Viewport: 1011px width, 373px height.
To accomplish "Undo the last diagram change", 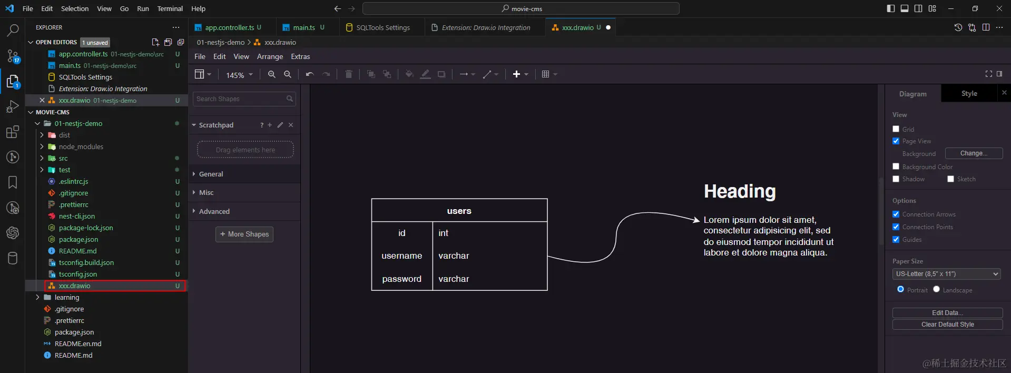I will pyautogui.click(x=310, y=74).
